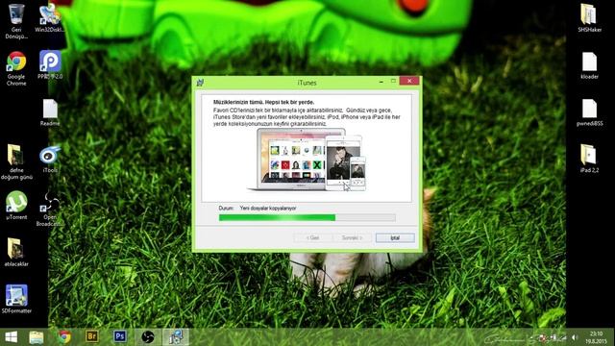The image size is (615, 346).
Task: Open File Explorer from the taskbar
Action: (37, 336)
